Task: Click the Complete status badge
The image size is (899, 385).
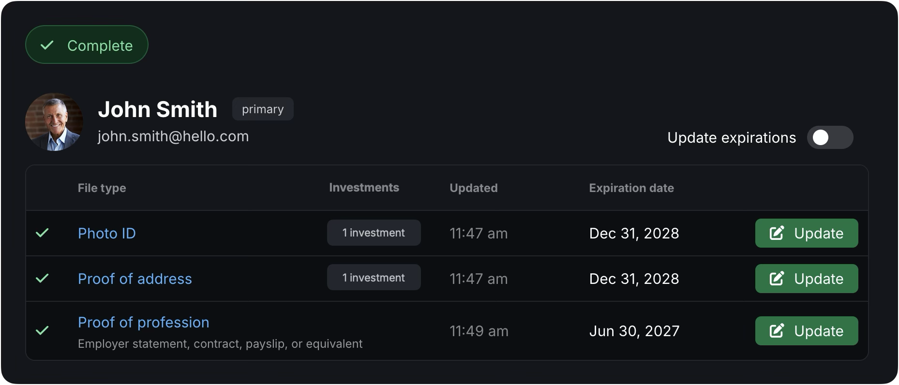Action: click(87, 45)
